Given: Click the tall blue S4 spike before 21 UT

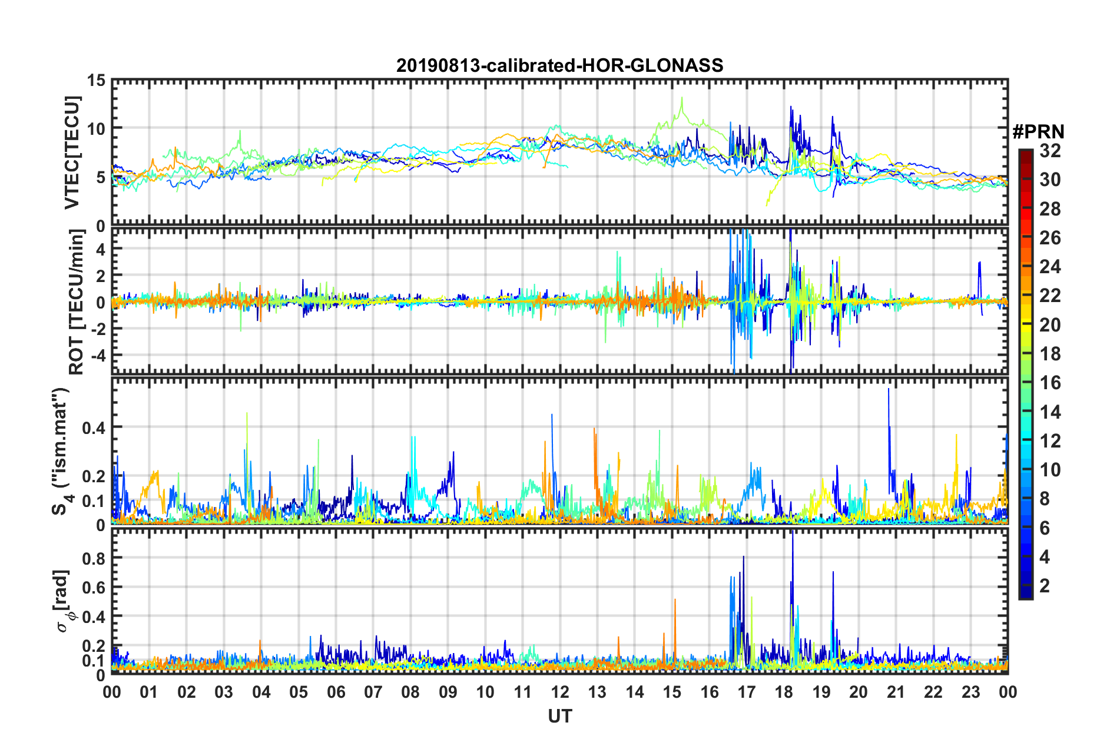Looking at the screenshot, I should [888, 390].
